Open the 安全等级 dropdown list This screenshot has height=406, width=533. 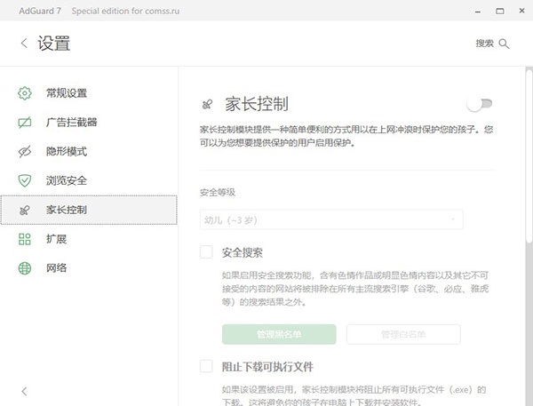(331, 219)
